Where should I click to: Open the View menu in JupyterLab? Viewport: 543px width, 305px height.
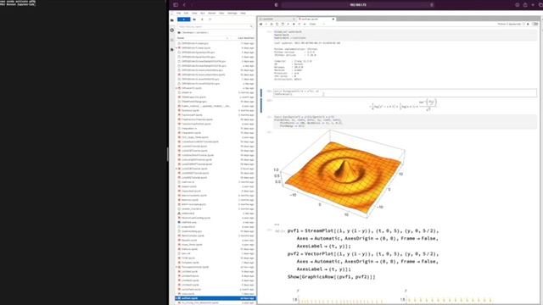[x=194, y=14]
